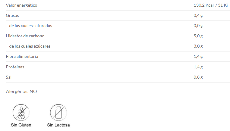The image size is (230, 131).
Task: Click the 0,8 g salt value
Action: coord(198,77)
